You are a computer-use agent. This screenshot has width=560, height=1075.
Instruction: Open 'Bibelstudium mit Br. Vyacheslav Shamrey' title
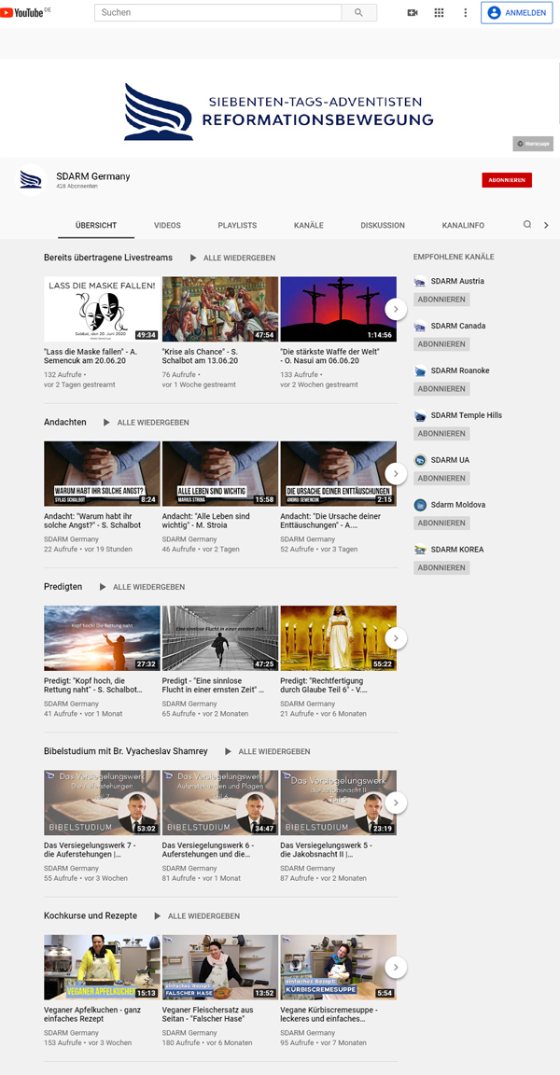(x=125, y=751)
